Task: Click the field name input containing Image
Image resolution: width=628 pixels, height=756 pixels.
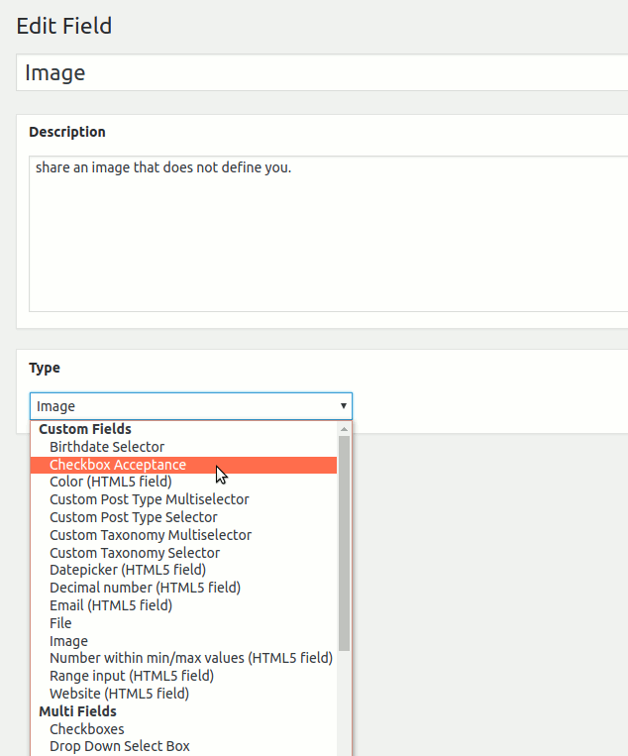Action: coord(317,72)
